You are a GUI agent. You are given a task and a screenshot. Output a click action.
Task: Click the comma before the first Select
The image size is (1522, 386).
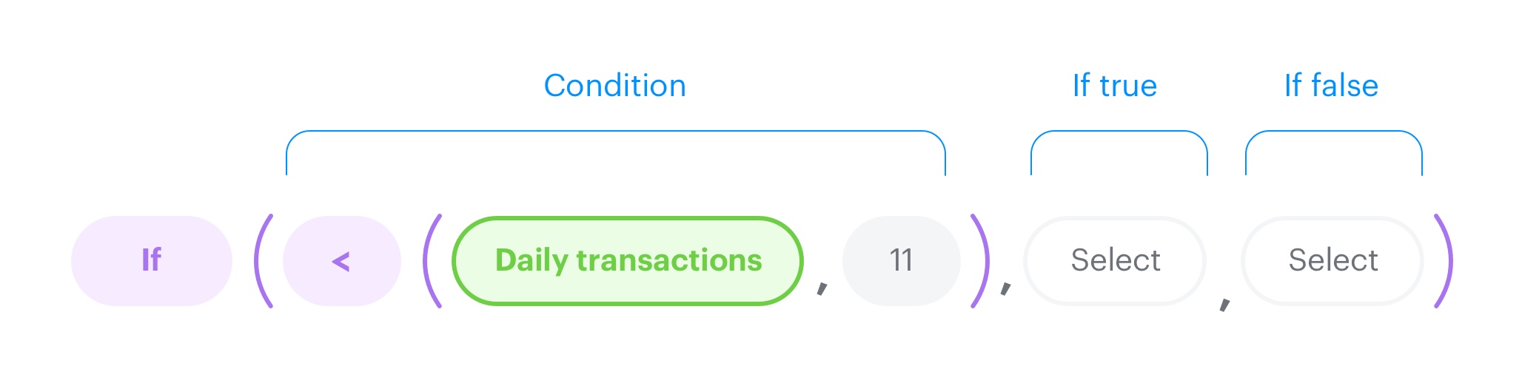(1005, 288)
